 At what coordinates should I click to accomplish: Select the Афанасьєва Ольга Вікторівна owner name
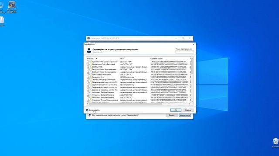click(x=103, y=65)
